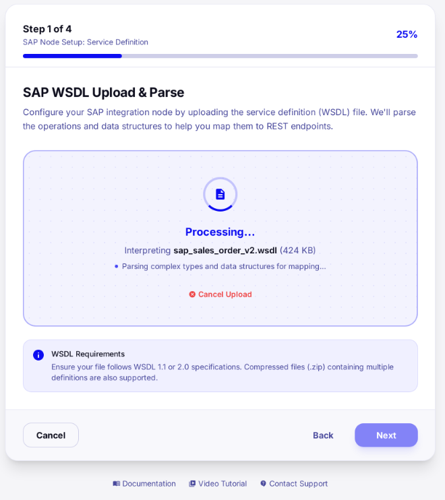Click the support icon next to Contact Support

(264, 483)
